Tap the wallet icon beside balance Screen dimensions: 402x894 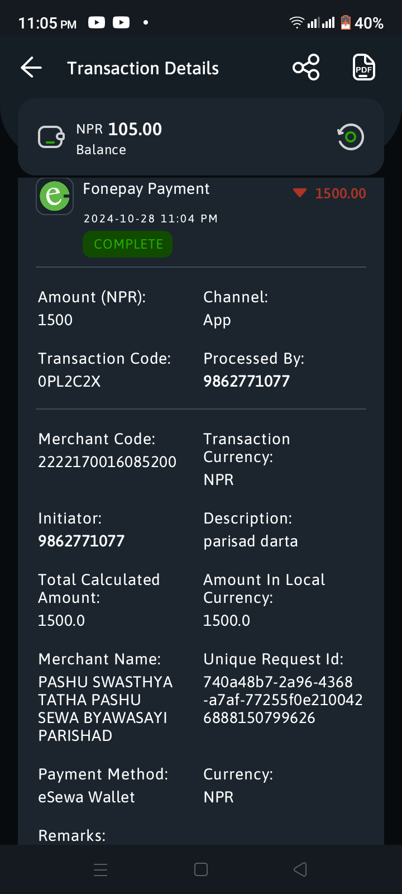[x=51, y=137]
